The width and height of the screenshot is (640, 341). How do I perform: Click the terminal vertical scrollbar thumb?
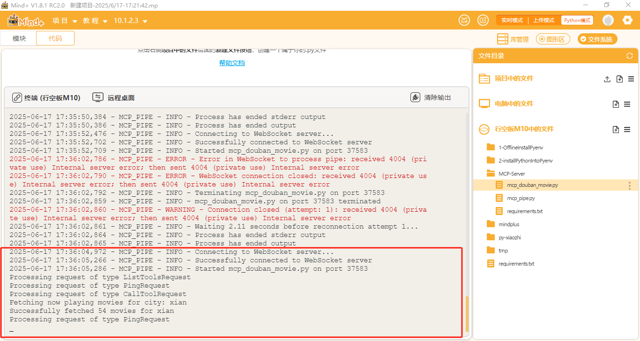click(x=467, y=313)
